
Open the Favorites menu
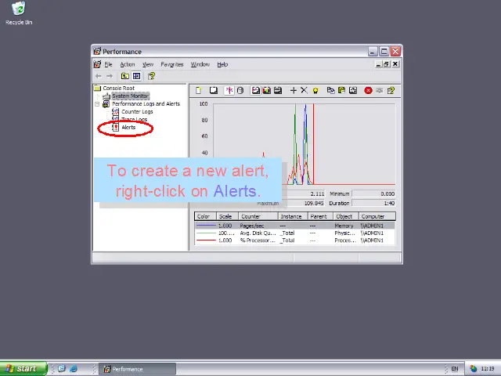click(x=172, y=64)
